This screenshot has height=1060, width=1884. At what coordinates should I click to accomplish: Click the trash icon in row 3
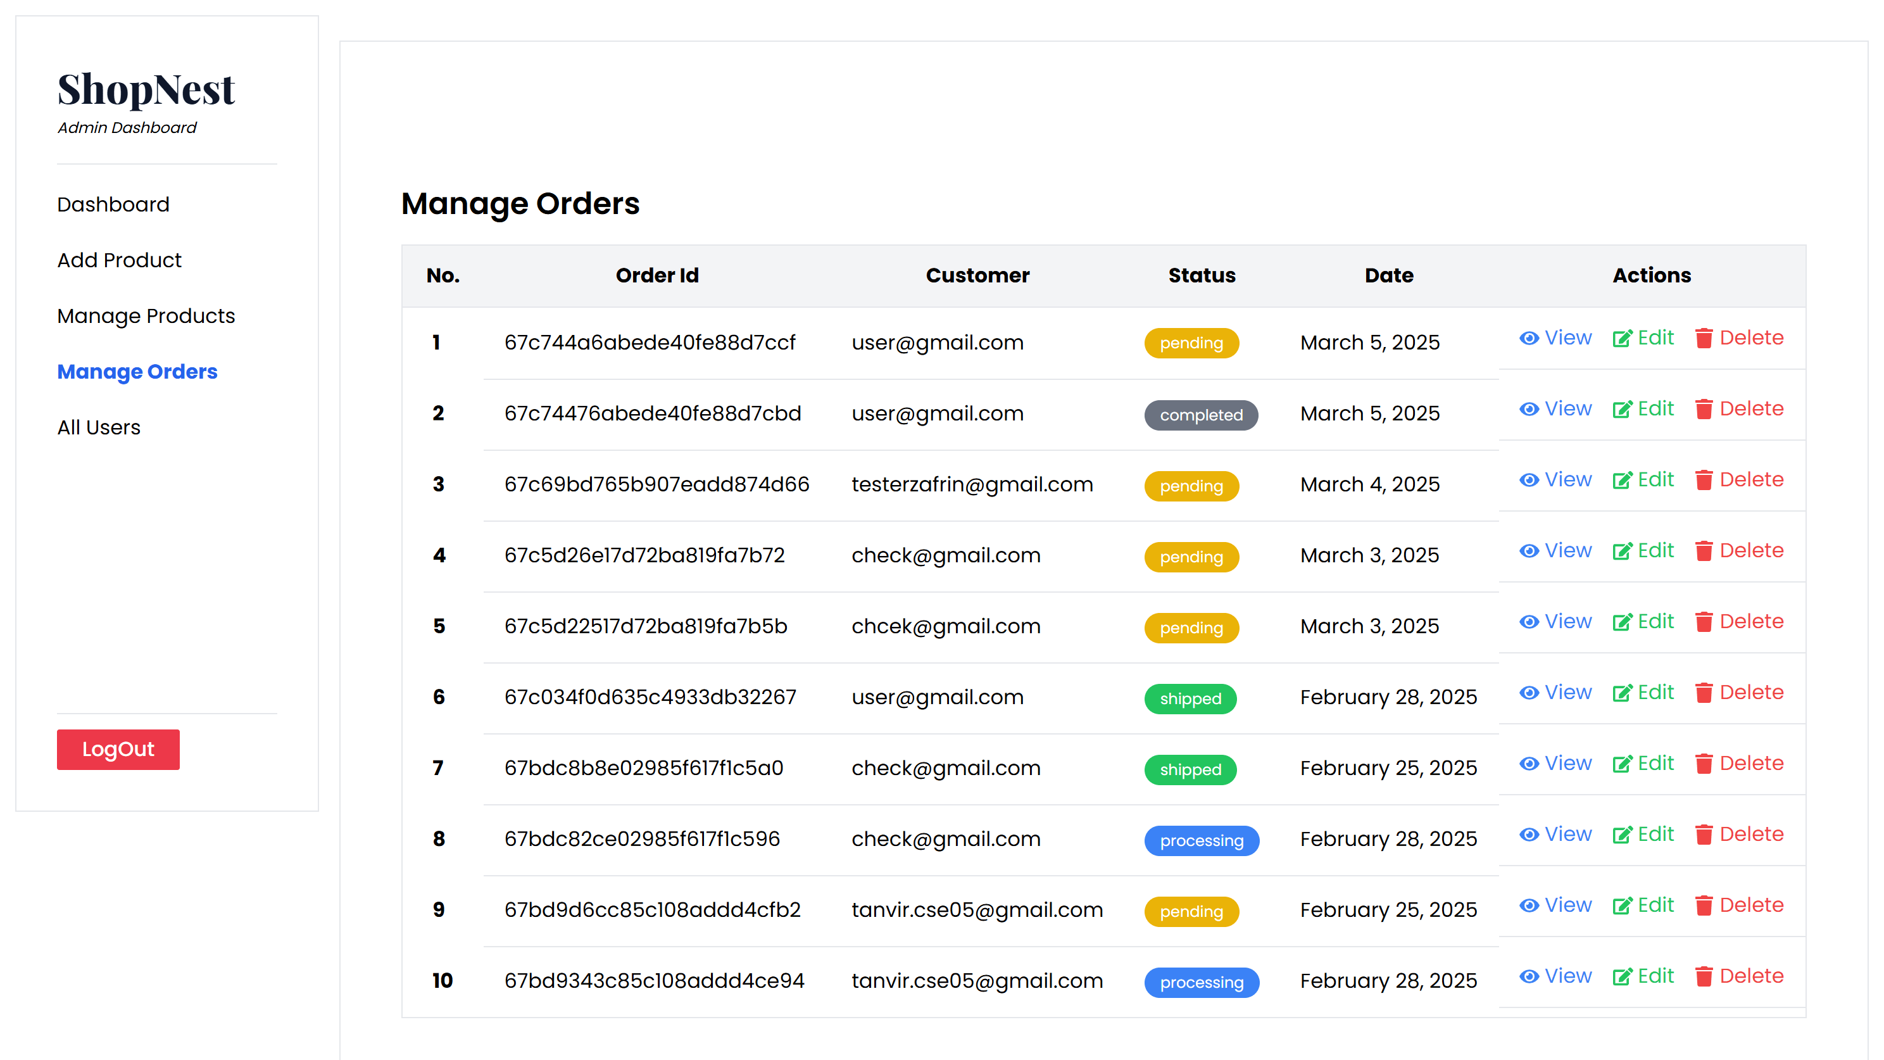point(1704,480)
